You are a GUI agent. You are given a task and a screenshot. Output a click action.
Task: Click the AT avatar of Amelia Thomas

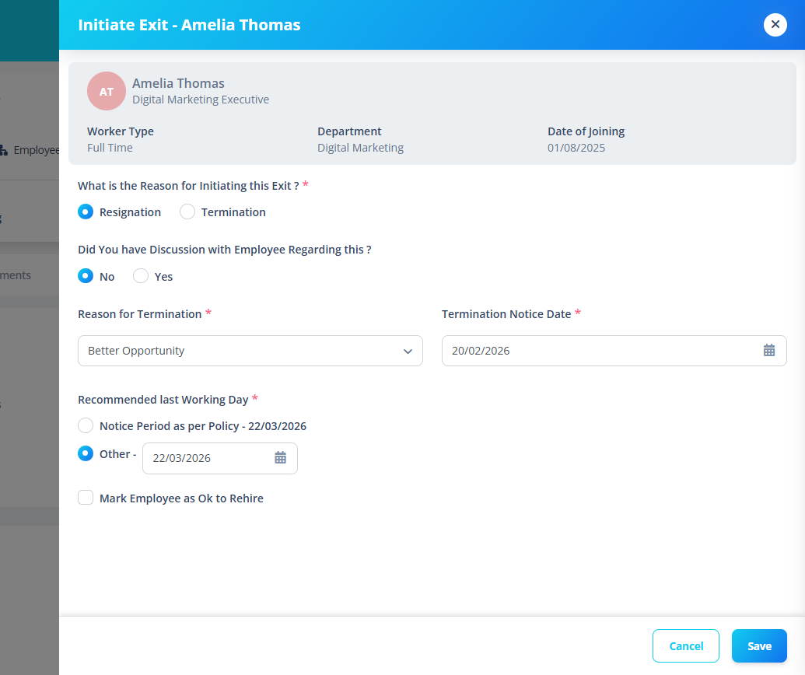coord(107,91)
